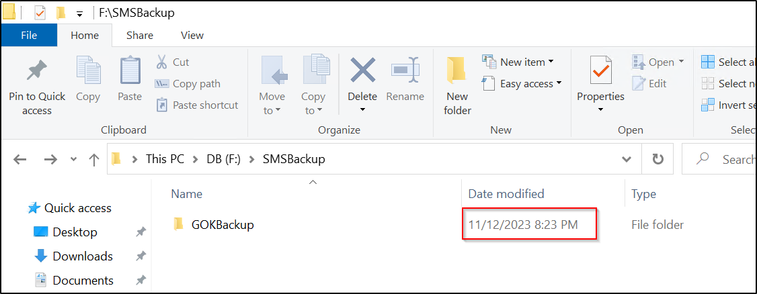Open the File menu tab
Image resolution: width=757 pixels, height=294 pixels.
30,35
